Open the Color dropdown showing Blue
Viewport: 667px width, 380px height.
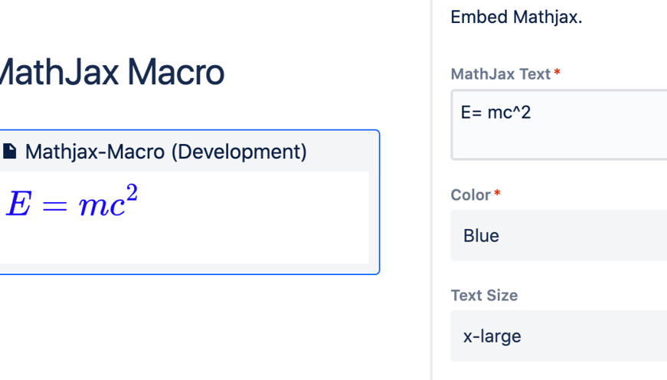point(561,235)
